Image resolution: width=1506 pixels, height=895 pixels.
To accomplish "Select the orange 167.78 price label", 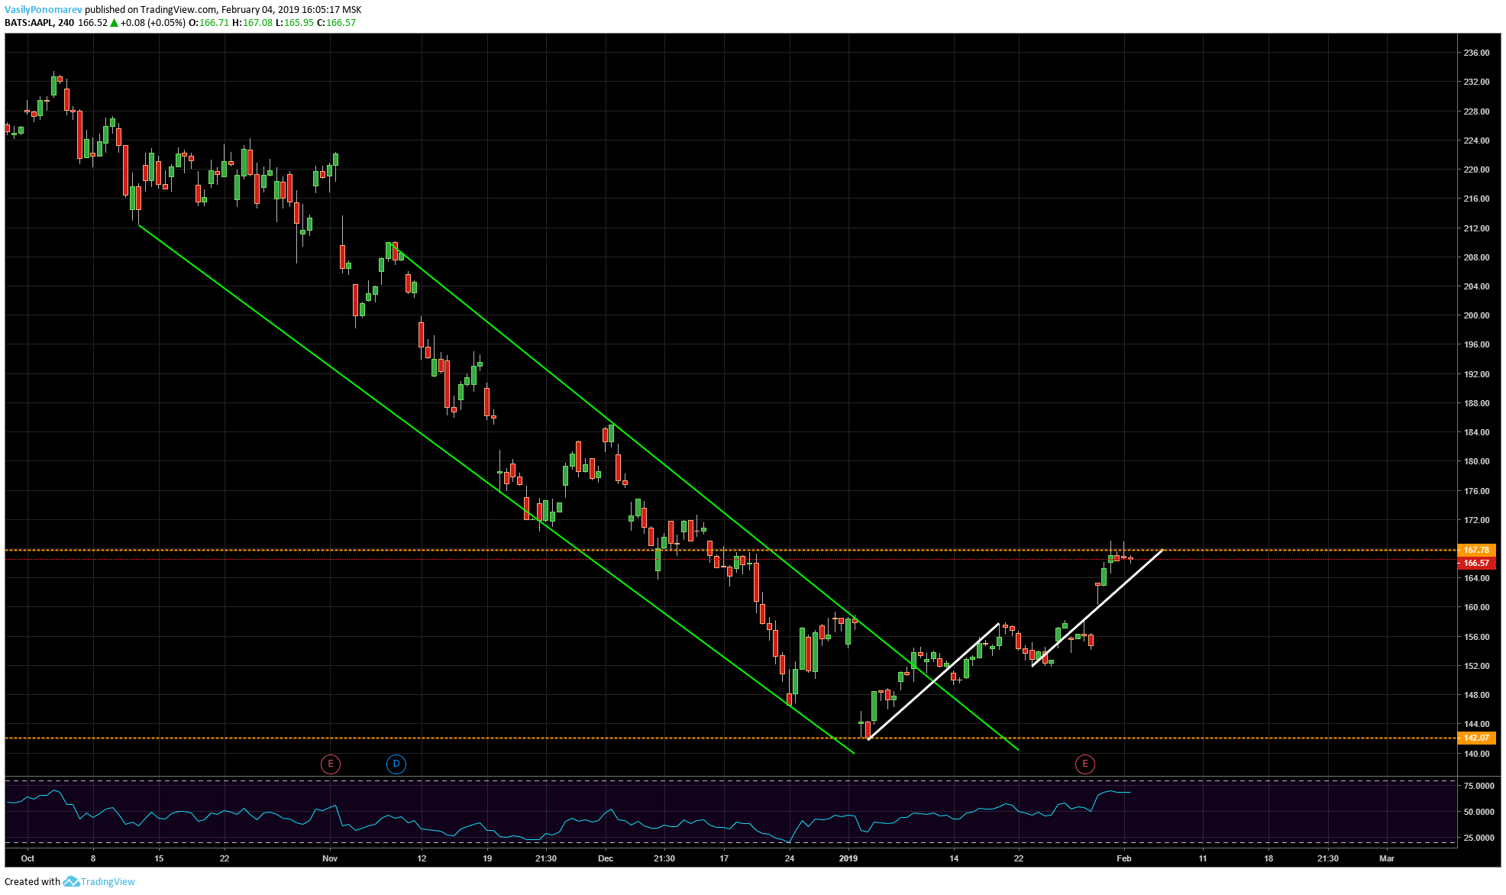I will tap(1476, 550).
